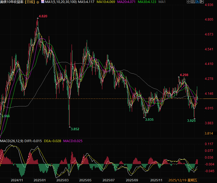Screen dimensions: 217x183
Task: Select the 2025/12/19 星期五 date label
Action: click(x=183, y=180)
